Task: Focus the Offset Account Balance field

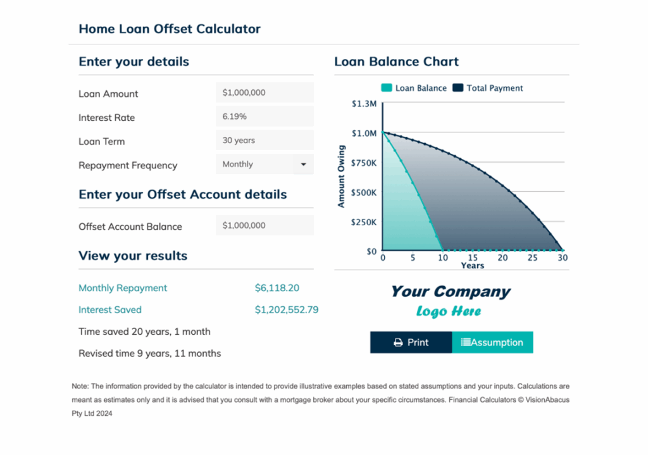Action: 265,225
